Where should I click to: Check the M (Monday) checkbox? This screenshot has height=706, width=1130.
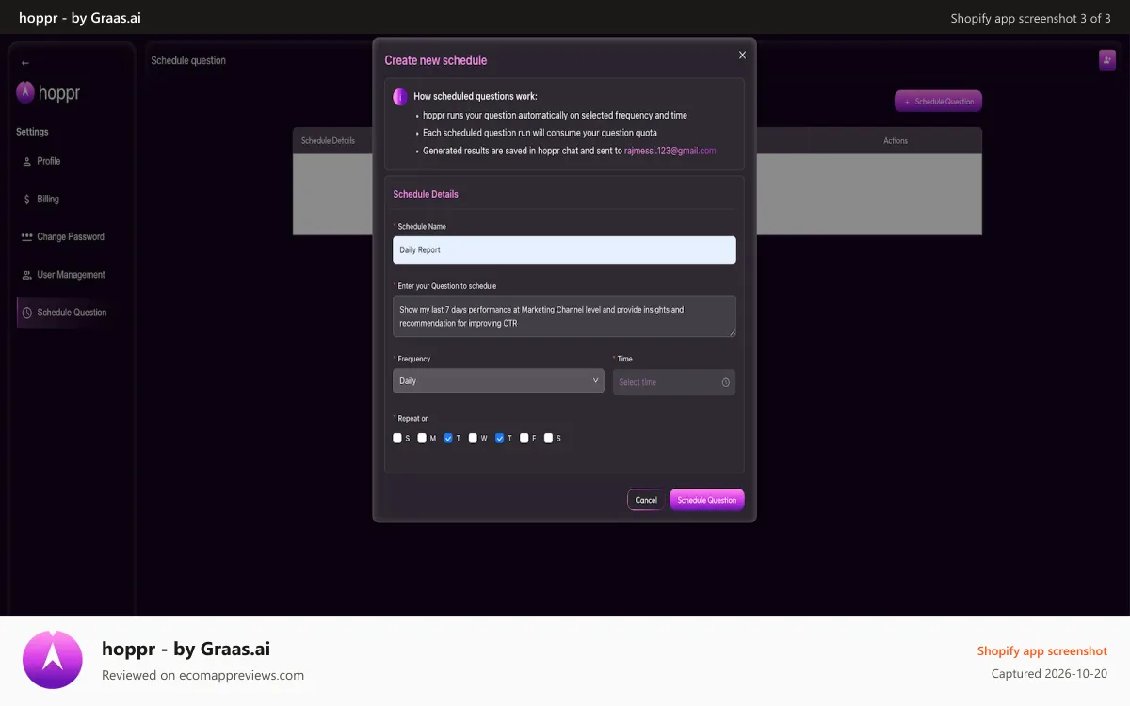point(422,438)
